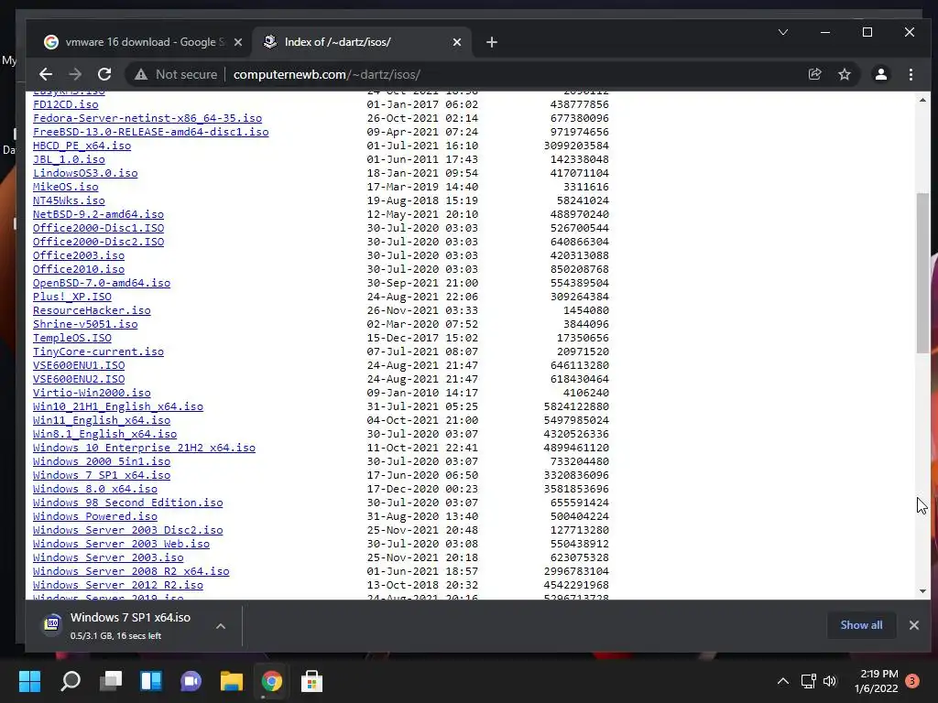Click the address bar URL
Screen dimensions: 938x703
pos(327,74)
